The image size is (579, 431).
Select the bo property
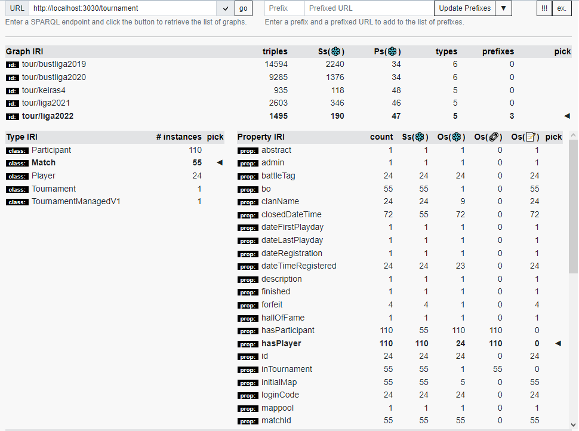tap(266, 189)
